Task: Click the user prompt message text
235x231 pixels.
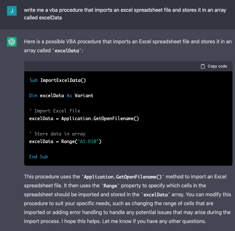Action: (125, 14)
